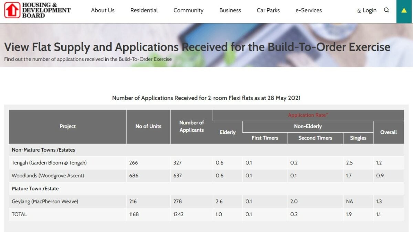Viewport: 413px width, 232px height.
Task: Click Overall rate 0.9 for Woodlands
Action: tap(380, 176)
